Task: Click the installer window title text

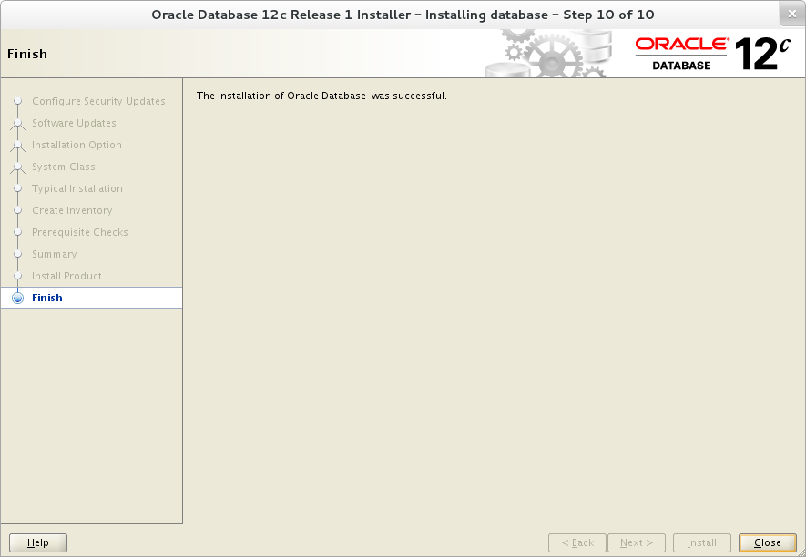Action: (403, 15)
